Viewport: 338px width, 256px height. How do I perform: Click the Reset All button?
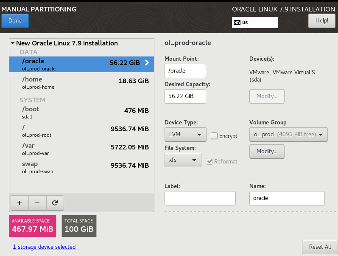pyautogui.click(x=320, y=247)
